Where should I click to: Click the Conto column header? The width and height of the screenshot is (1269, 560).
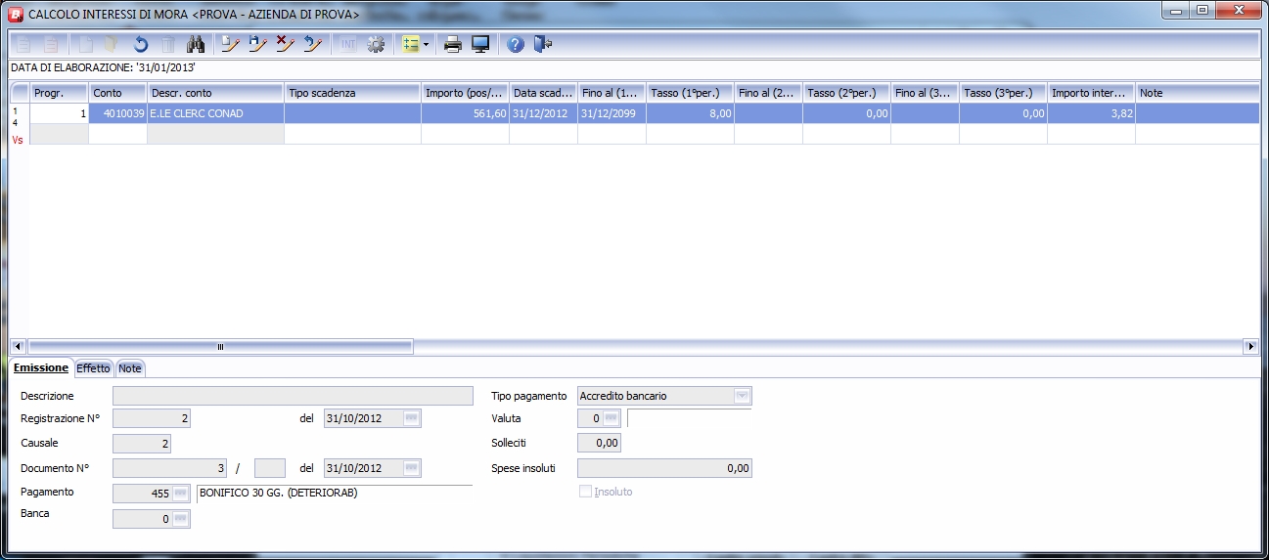tap(117, 93)
